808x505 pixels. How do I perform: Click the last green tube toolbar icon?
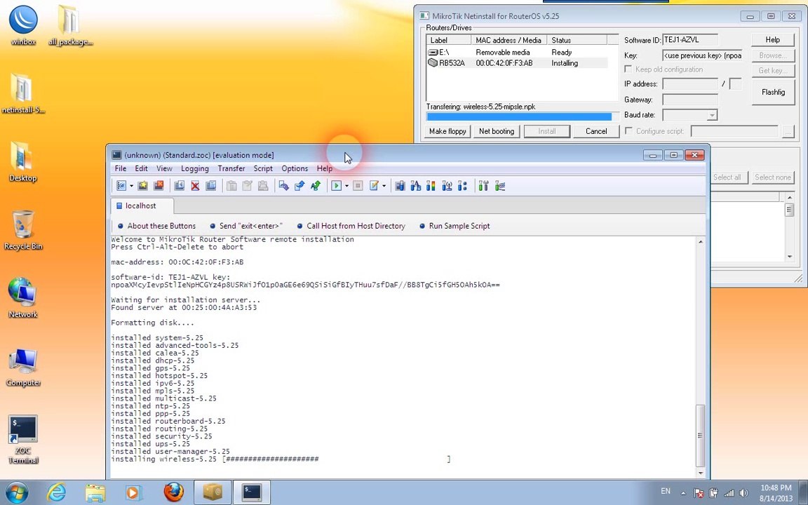point(500,186)
